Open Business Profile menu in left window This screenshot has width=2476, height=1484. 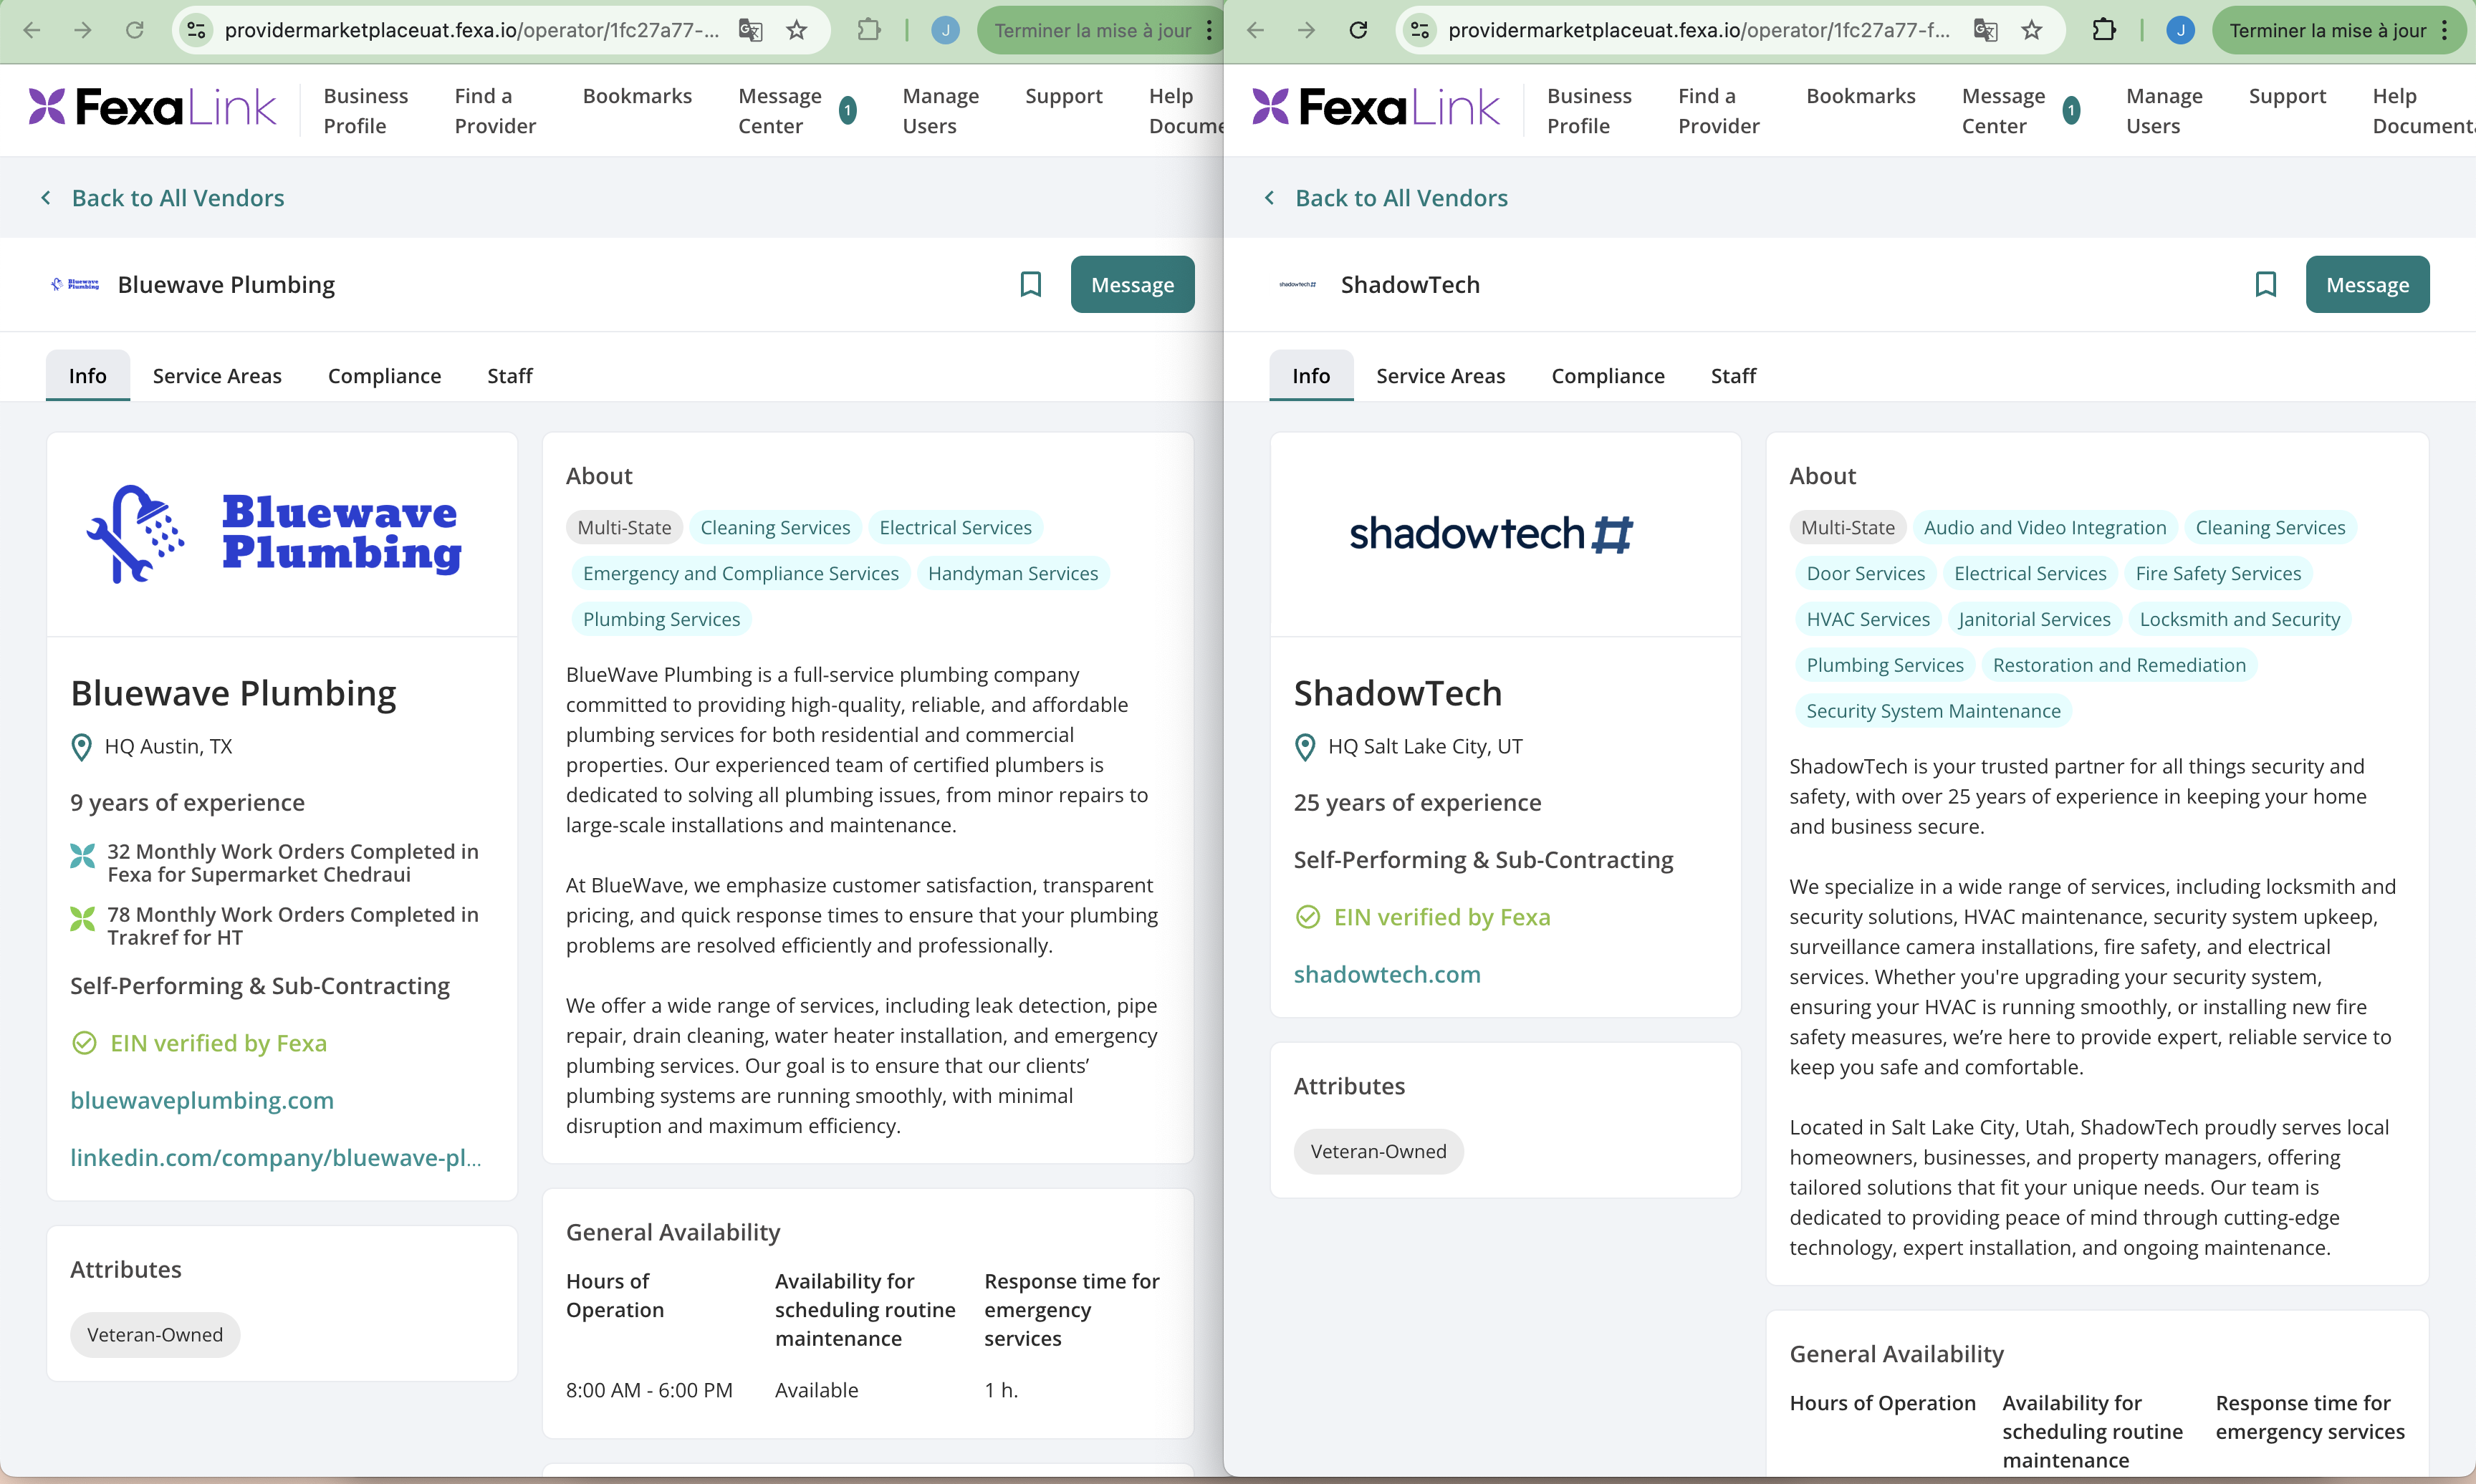coord(366,110)
